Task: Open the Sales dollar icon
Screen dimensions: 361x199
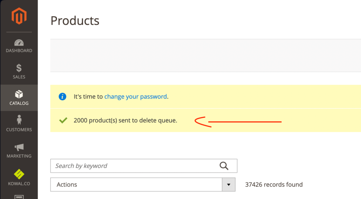Action: point(19,68)
